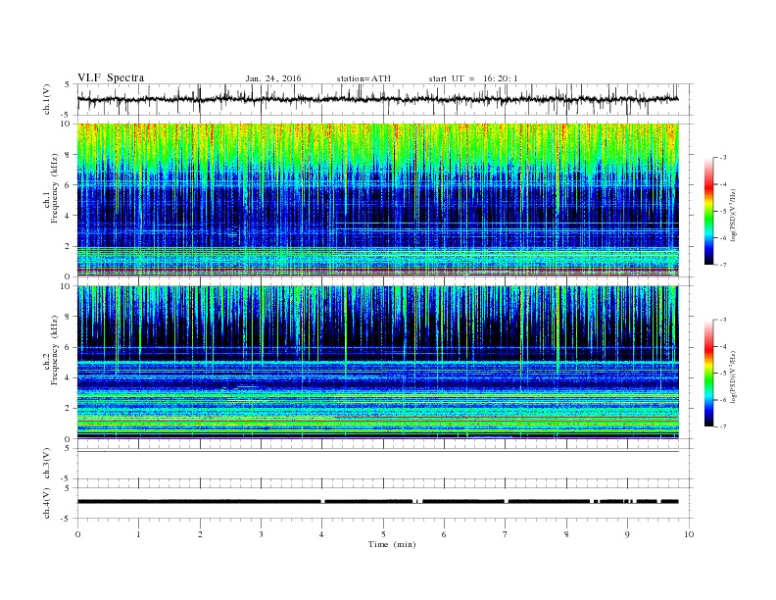Click inside the ch.2 spectrogram panel

377,363
